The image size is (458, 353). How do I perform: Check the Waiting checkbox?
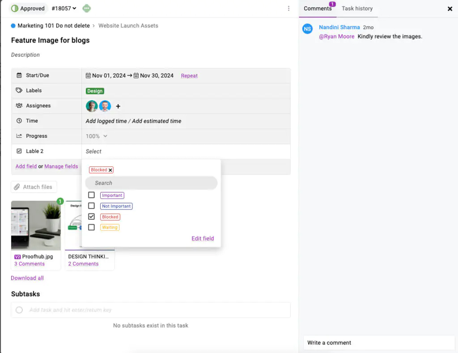pos(91,227)
